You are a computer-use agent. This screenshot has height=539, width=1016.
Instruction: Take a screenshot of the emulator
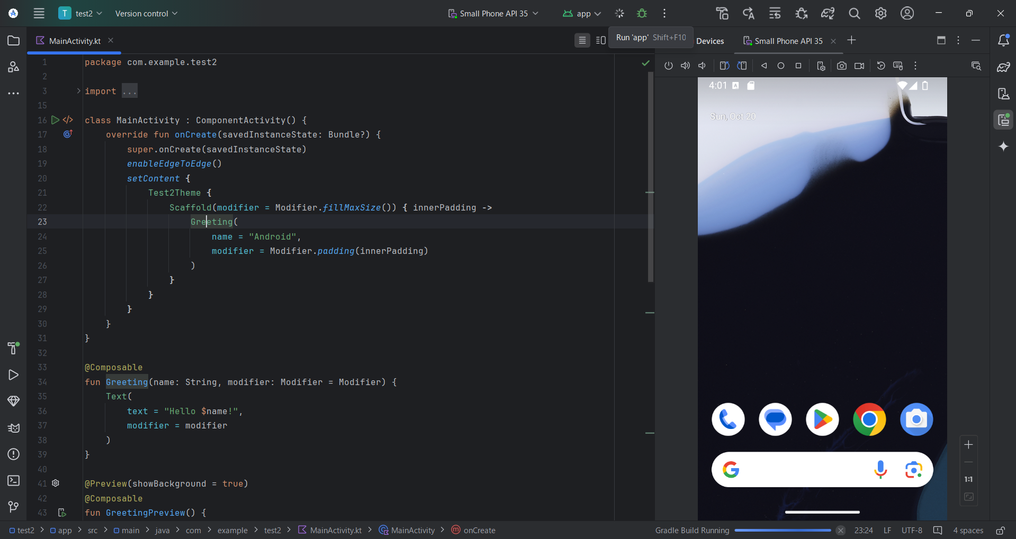842,66
